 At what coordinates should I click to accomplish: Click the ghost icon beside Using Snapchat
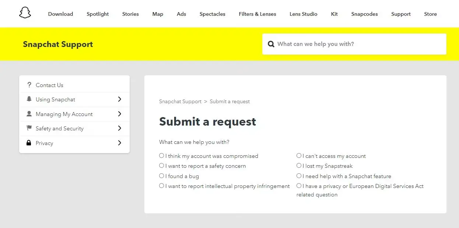(x=29, y=99)
